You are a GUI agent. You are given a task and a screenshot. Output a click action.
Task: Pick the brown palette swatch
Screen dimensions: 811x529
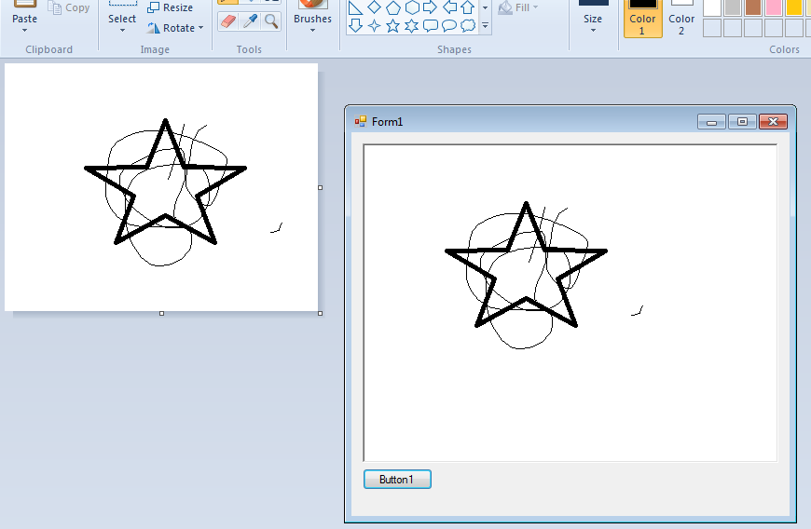pyautogui.click(x=753, y=7)
